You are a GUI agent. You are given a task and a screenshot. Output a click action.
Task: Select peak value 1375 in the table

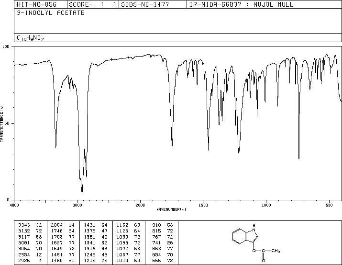89,231
